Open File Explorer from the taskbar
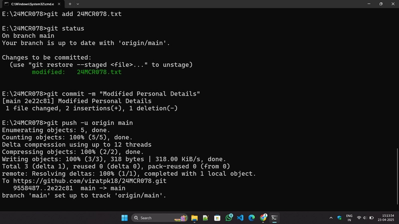Screen dimensions: 399x224 tap(195, 218)
